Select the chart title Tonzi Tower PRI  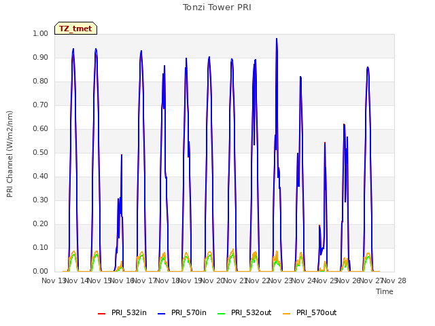coord(217,7)
